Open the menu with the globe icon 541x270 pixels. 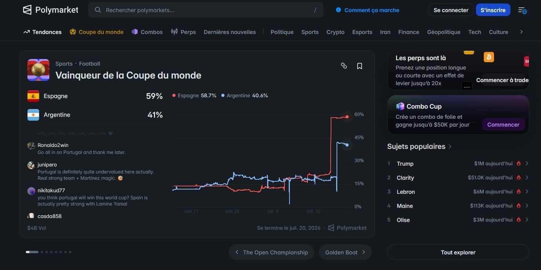[x=523, y=10]
